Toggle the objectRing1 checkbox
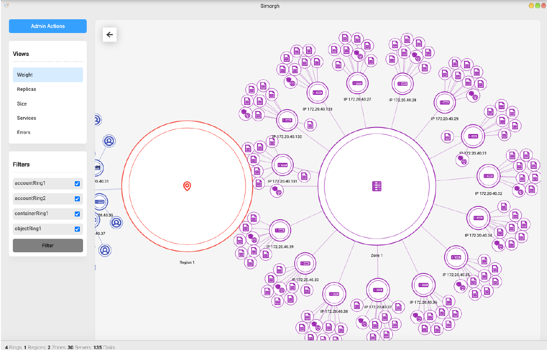Image resolution: width=547 pixels, height=350 pixels. (77, 229)
